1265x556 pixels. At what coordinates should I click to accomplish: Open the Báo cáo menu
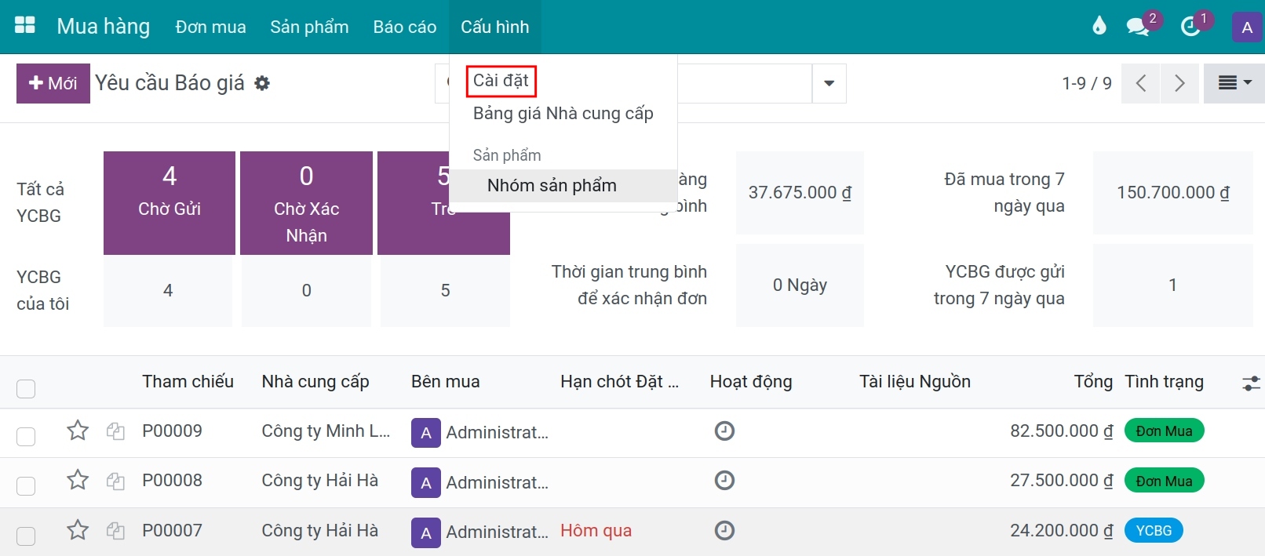coord(405,27)
